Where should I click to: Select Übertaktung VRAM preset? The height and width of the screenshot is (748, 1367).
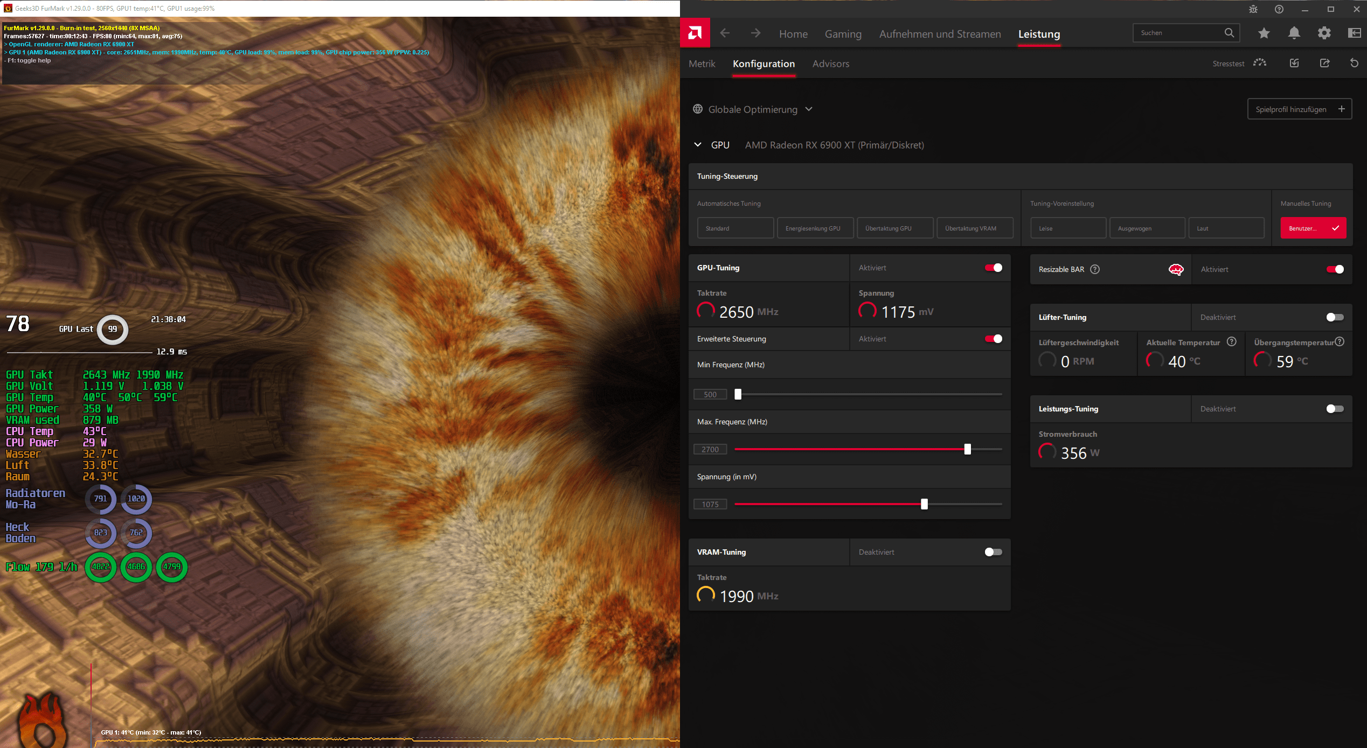pyautogui.click(x=974, y=228)
